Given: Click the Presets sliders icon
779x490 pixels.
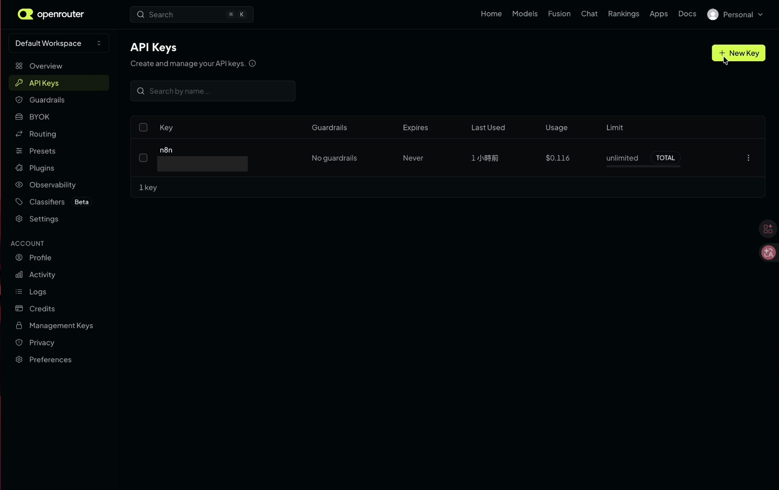Looking at the screenshot, I should pyautogui.click(x=19, y=151).
